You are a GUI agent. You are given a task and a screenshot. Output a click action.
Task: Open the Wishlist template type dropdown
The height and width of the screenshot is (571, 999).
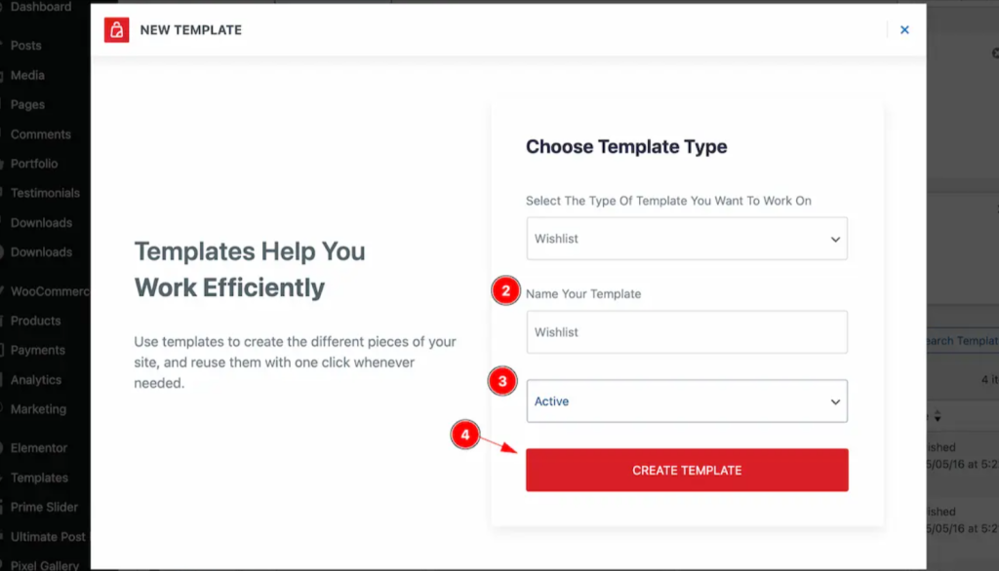click(687, 239)
